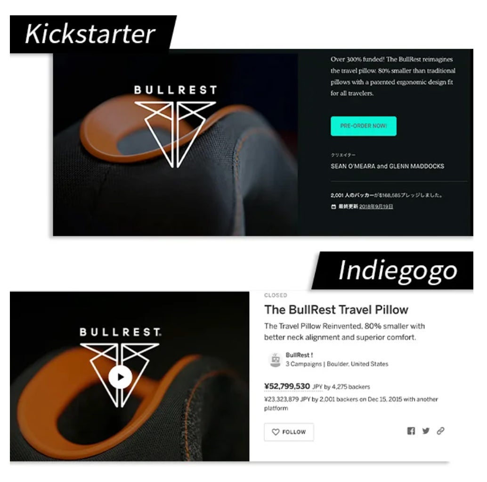Screen dimensions: 487x482
Task: Click the PRE-ORDER NOW! button
Action: [364, 126]
